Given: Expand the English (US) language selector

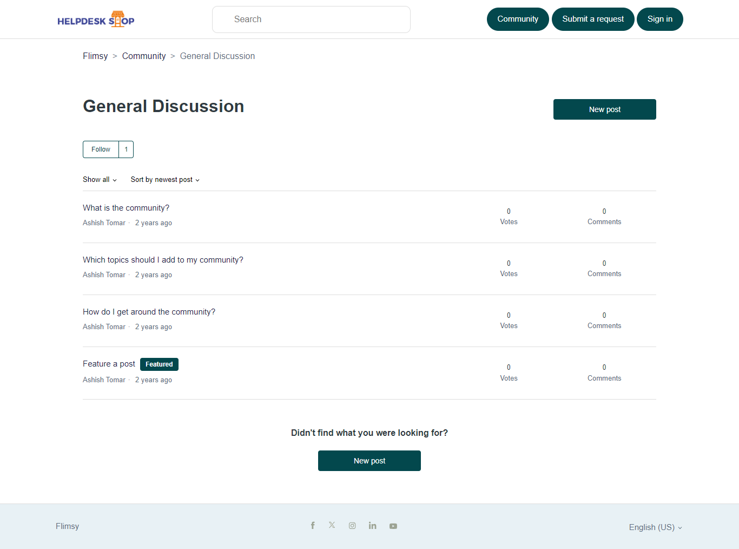Looking at the screenshot, I should 655,527.
